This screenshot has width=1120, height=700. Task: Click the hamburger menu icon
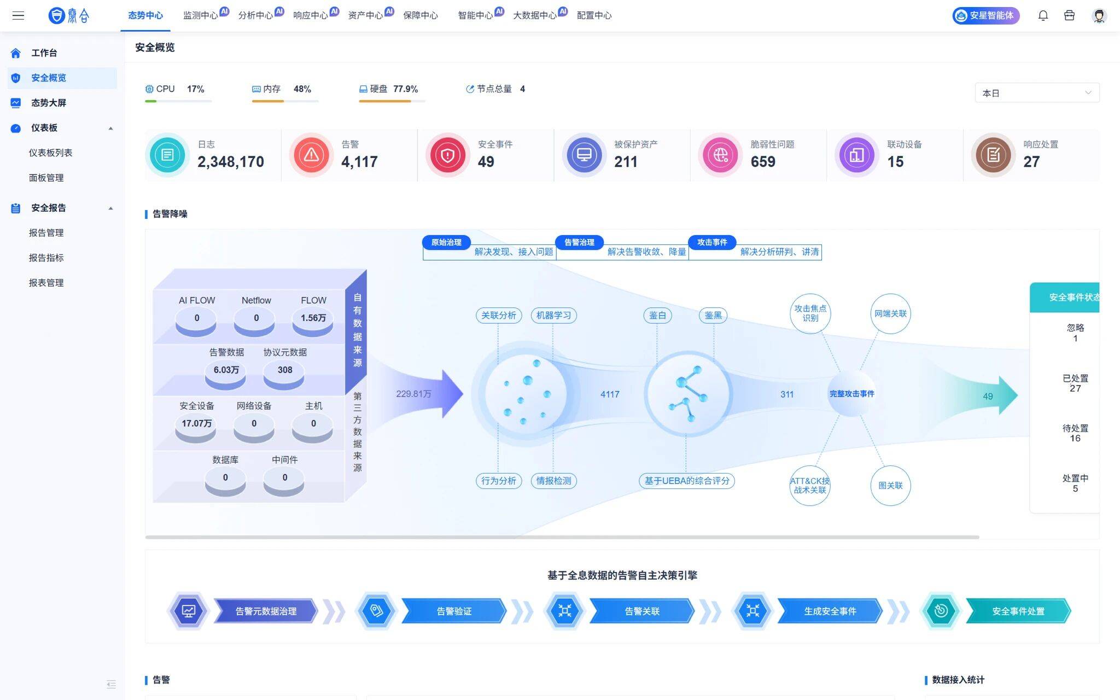click(x=18, y=15)
